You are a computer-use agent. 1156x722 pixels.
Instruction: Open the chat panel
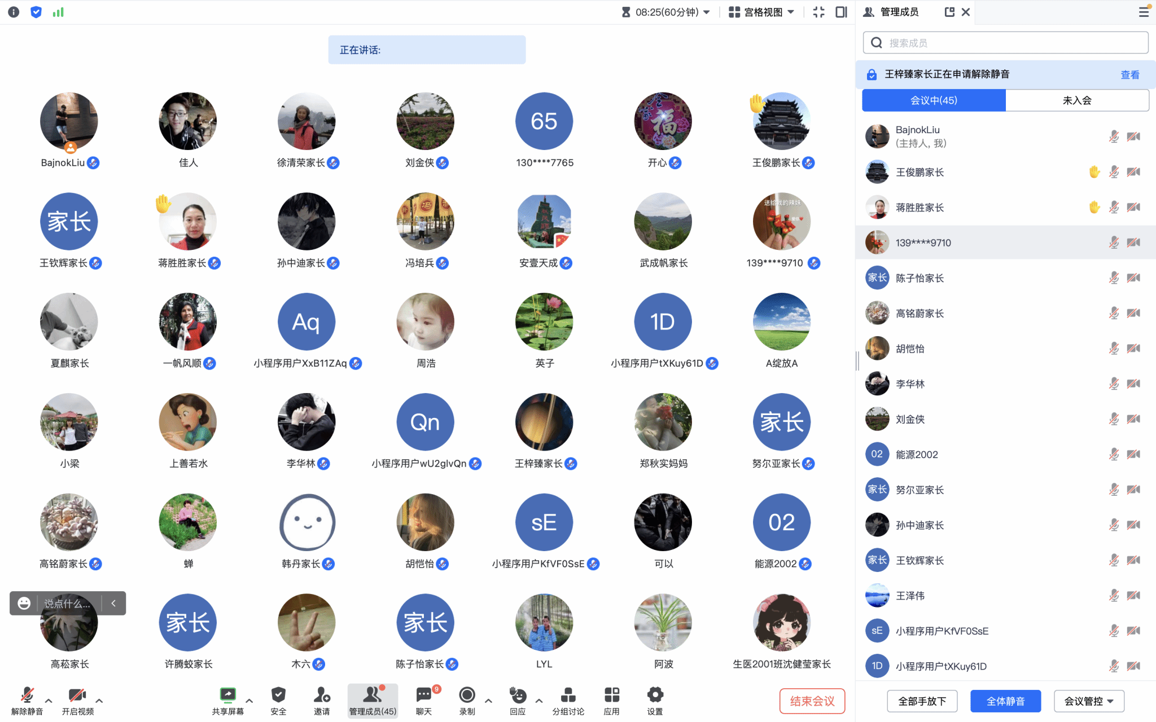coord(424,701)
